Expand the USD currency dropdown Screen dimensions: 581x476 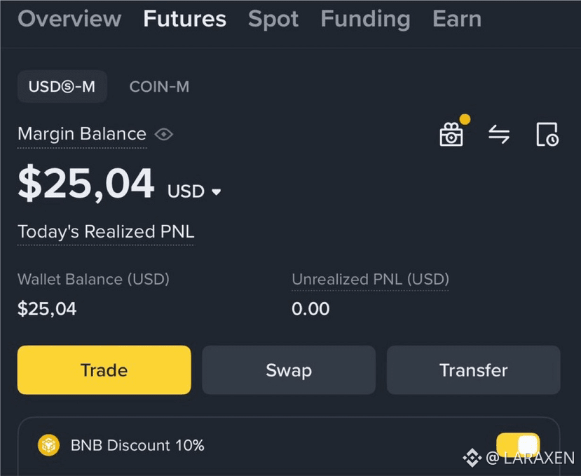click(217, 192)
